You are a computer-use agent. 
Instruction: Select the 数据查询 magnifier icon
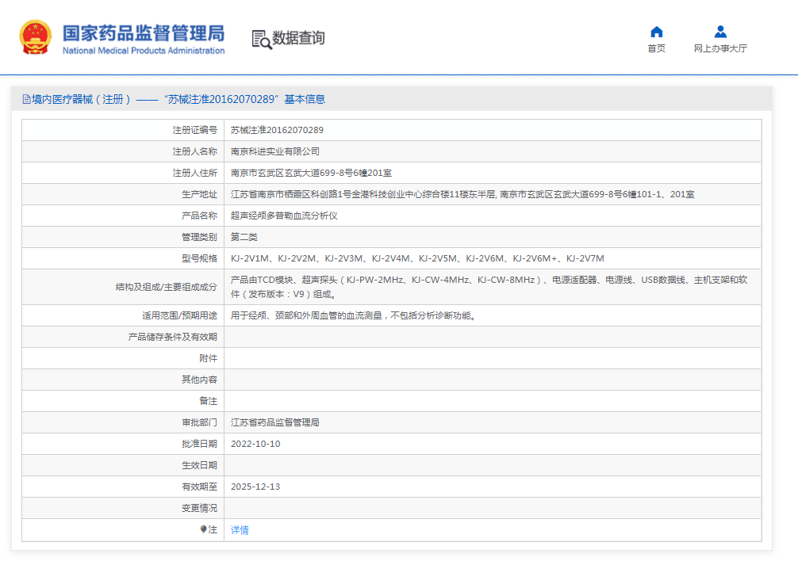[x=259, y=38]
